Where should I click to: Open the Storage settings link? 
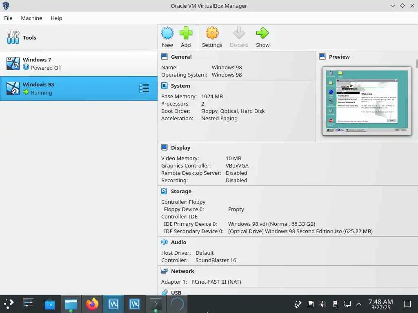181,192
